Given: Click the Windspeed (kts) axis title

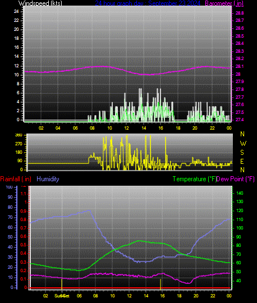Looking at the screenshot, I should pyautogui.click(x=40, y=3).
